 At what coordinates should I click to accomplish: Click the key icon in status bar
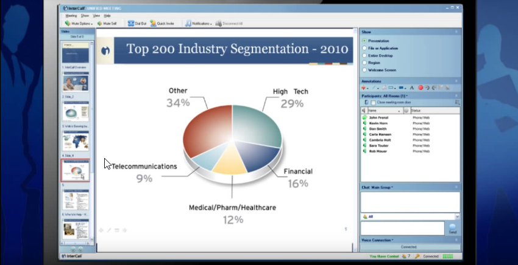click(x=417, y=256)
